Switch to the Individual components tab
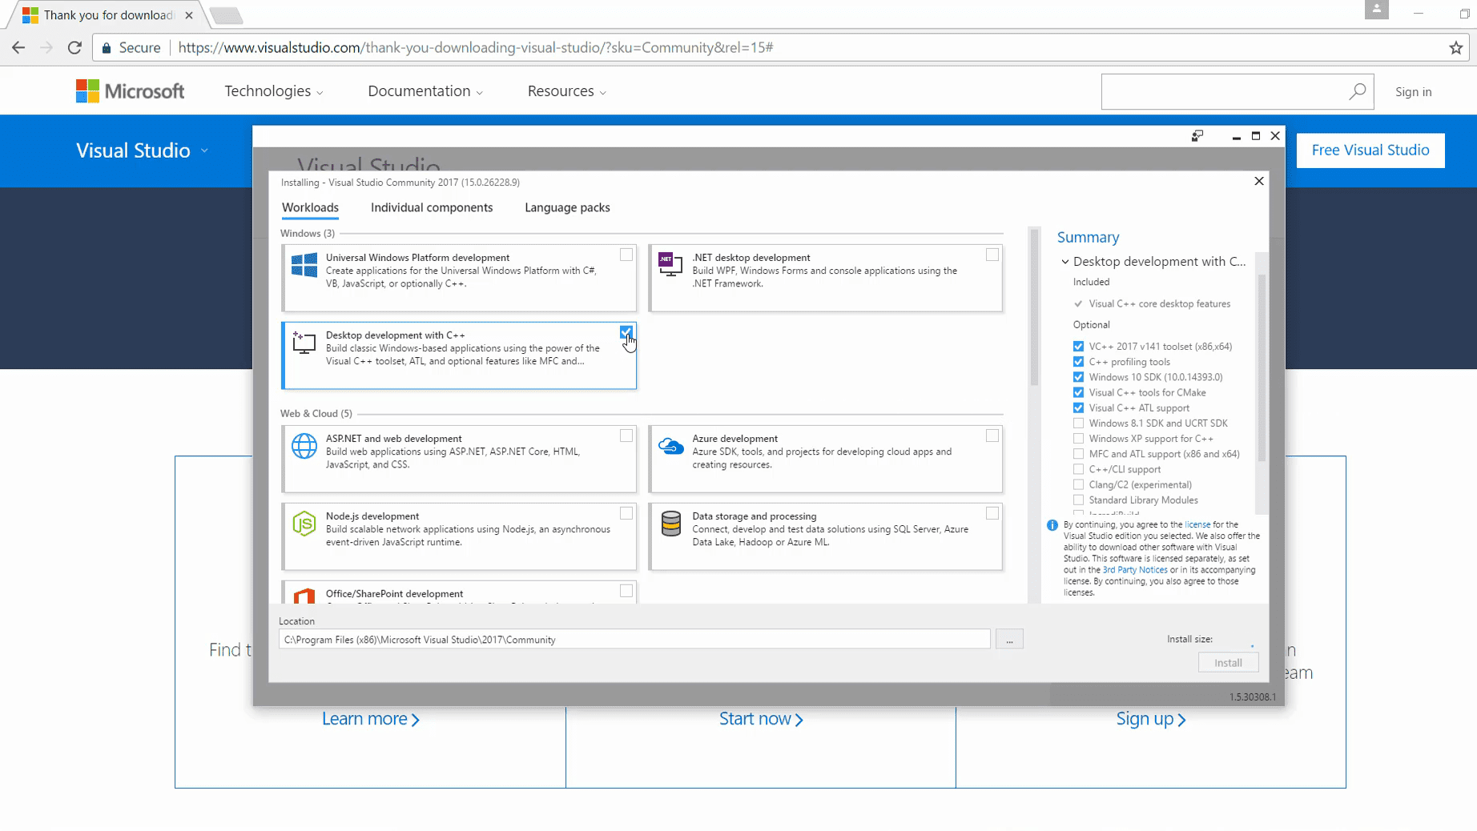 coord(431,207)
